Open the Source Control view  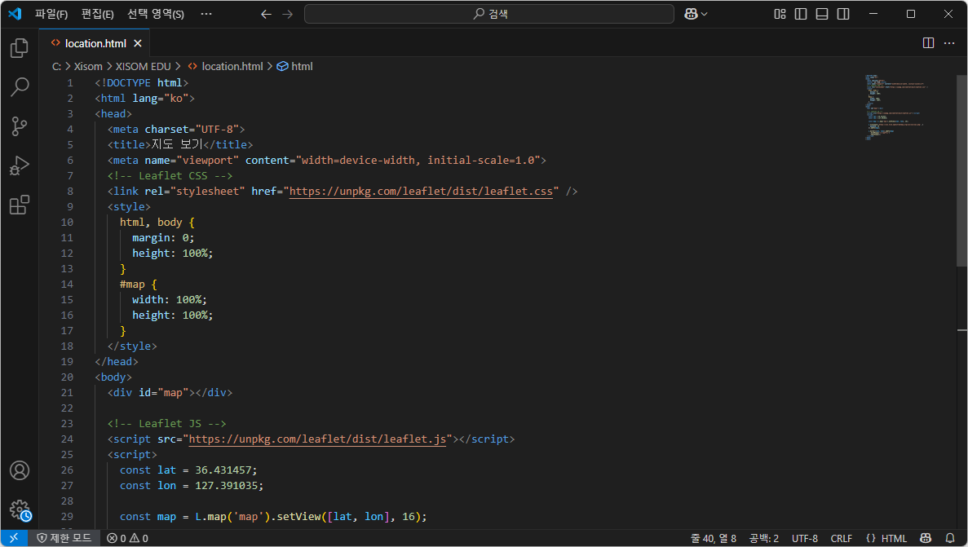point(19,126)
